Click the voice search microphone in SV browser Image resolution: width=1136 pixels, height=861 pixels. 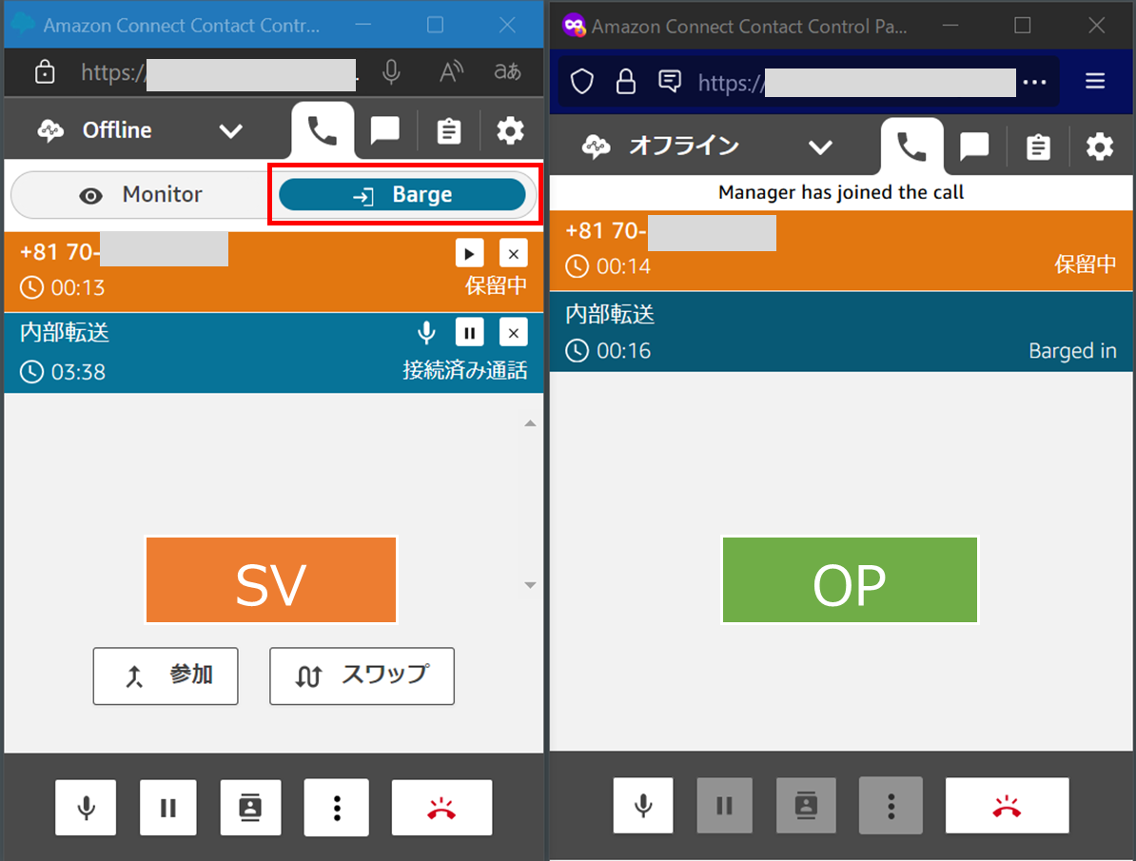coord(391,71)
